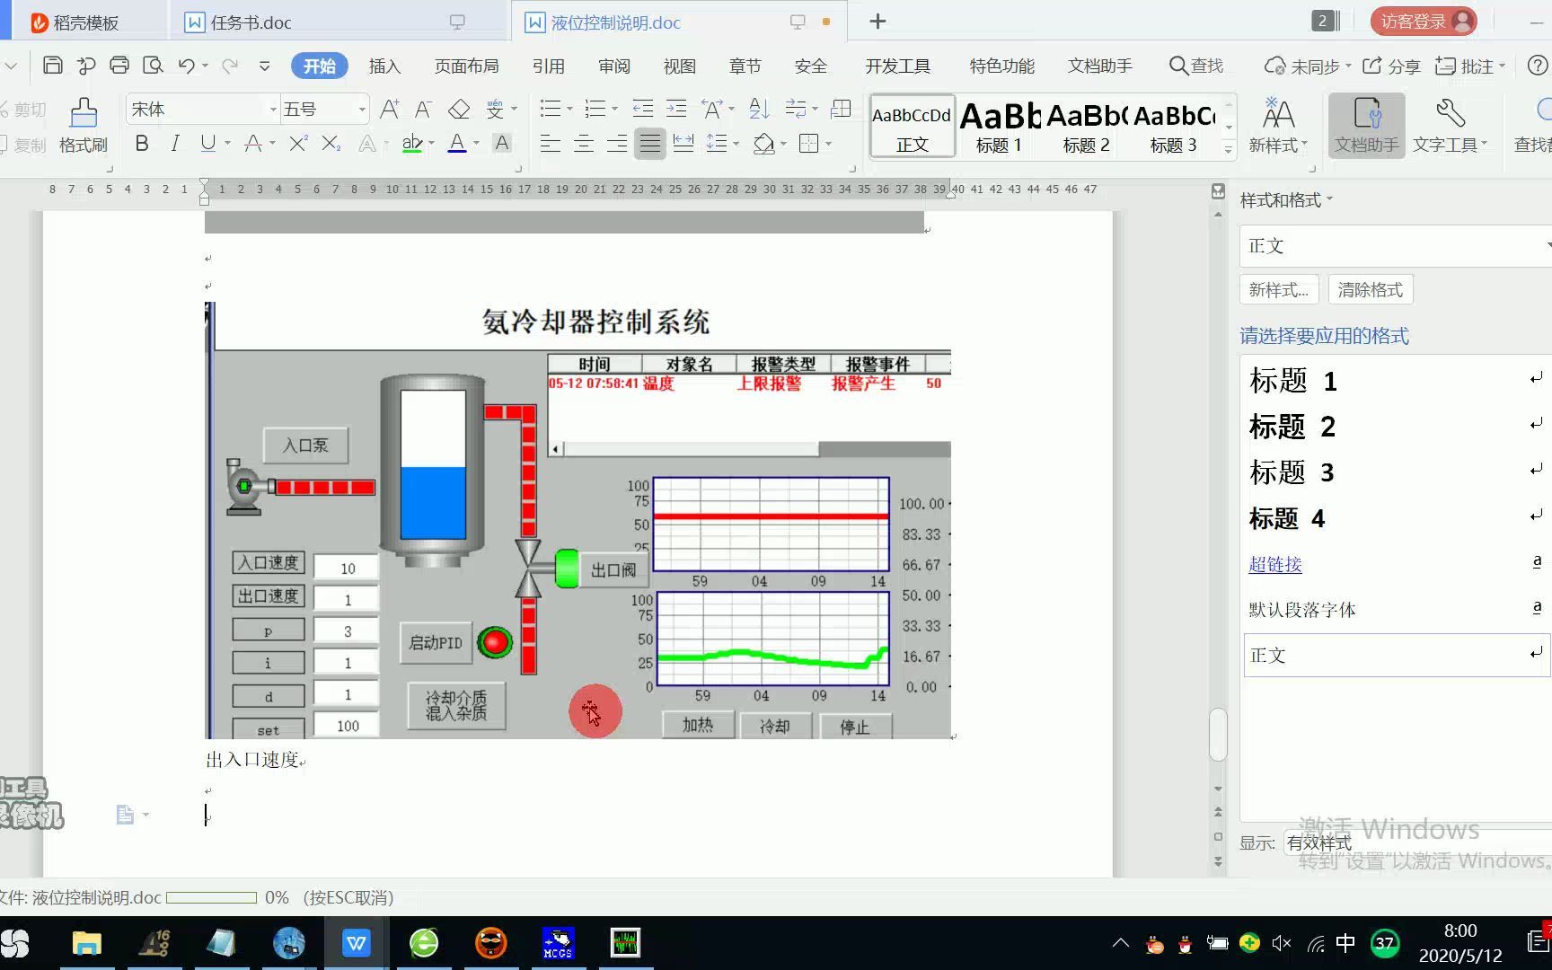Viewport: 1552px width, 970px height.
Task: Click document vertical scrollbar thumb
Action: pyautogui.click(x=1218, y=735)
